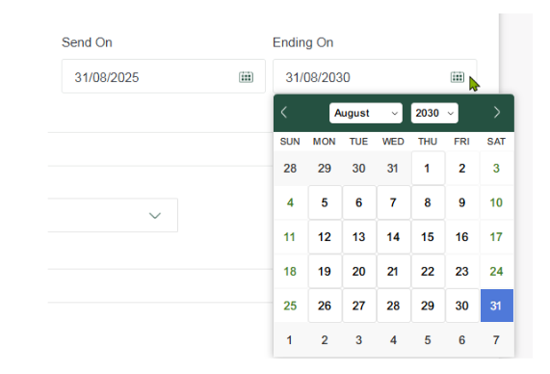This screenshot has width=550, height=374.
Task: Go to previous month arrow
Action: tap(284, 113)
